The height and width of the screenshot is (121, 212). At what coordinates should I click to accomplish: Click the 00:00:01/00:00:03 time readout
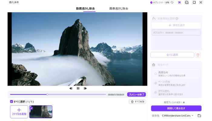(x=116, y=94)
